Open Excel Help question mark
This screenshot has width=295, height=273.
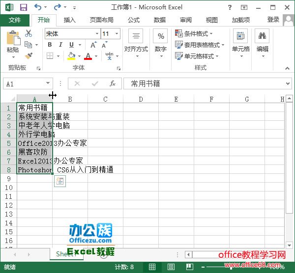(x=230, y=7)
